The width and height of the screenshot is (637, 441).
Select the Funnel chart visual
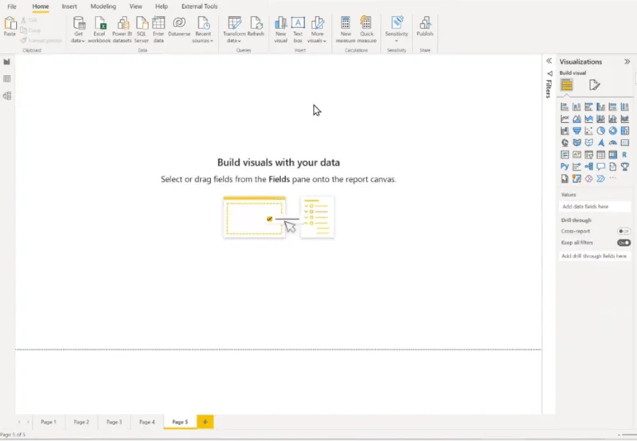pyautogui.click(x=576, y=131)
